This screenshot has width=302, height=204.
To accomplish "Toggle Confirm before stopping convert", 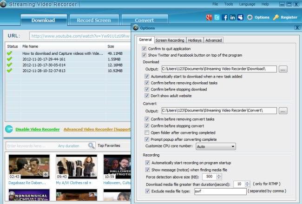I will tap(147, 126).
